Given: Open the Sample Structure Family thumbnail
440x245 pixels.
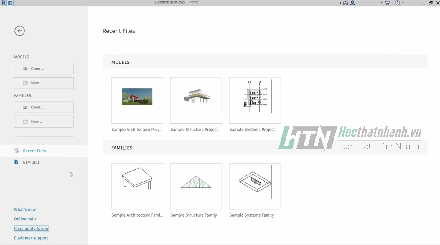Looking at the screenshot, I should click(196, 186).
